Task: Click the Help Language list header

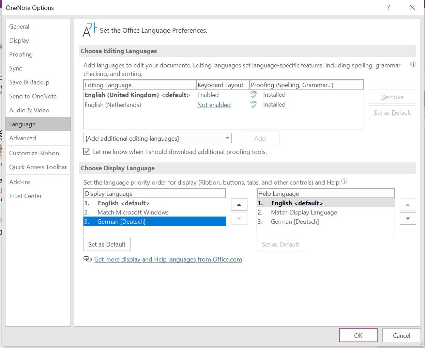Action: 326,193
